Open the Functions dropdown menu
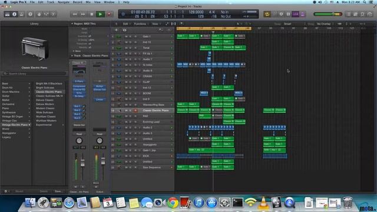Screen dimensions: 377x212 (141, 24)
